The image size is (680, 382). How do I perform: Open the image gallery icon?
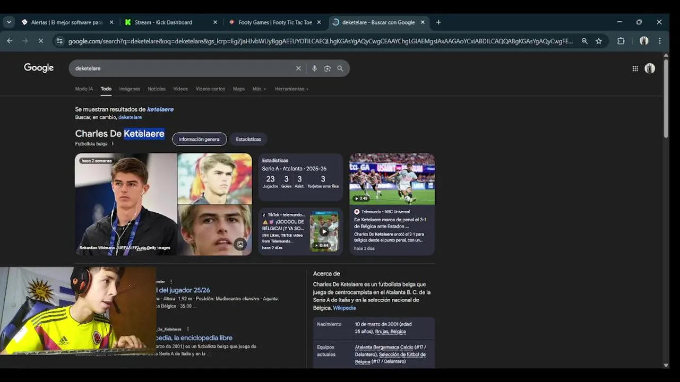point(240,244)
